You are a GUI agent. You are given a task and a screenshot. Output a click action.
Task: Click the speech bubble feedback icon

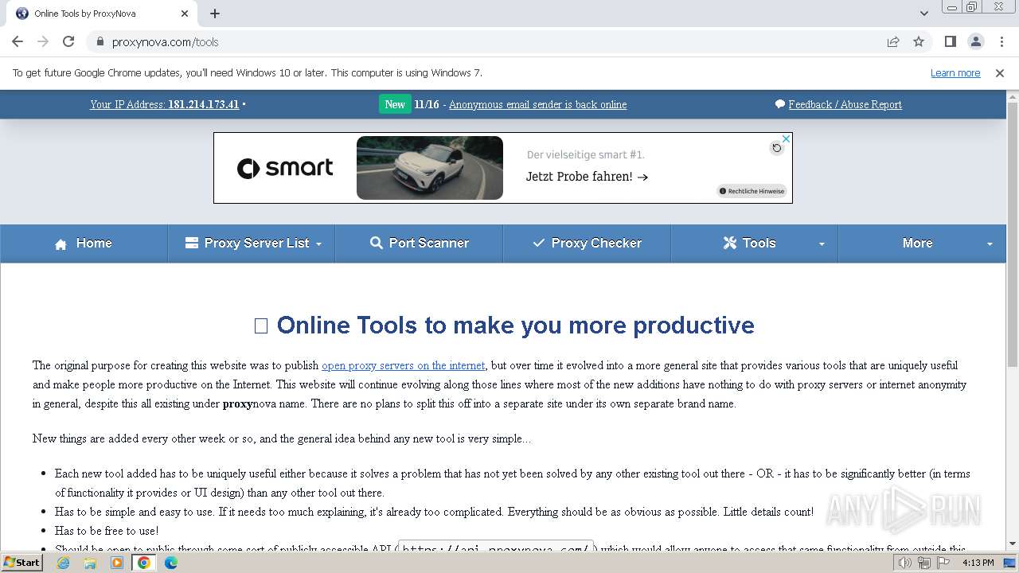[x=780, y=104]
